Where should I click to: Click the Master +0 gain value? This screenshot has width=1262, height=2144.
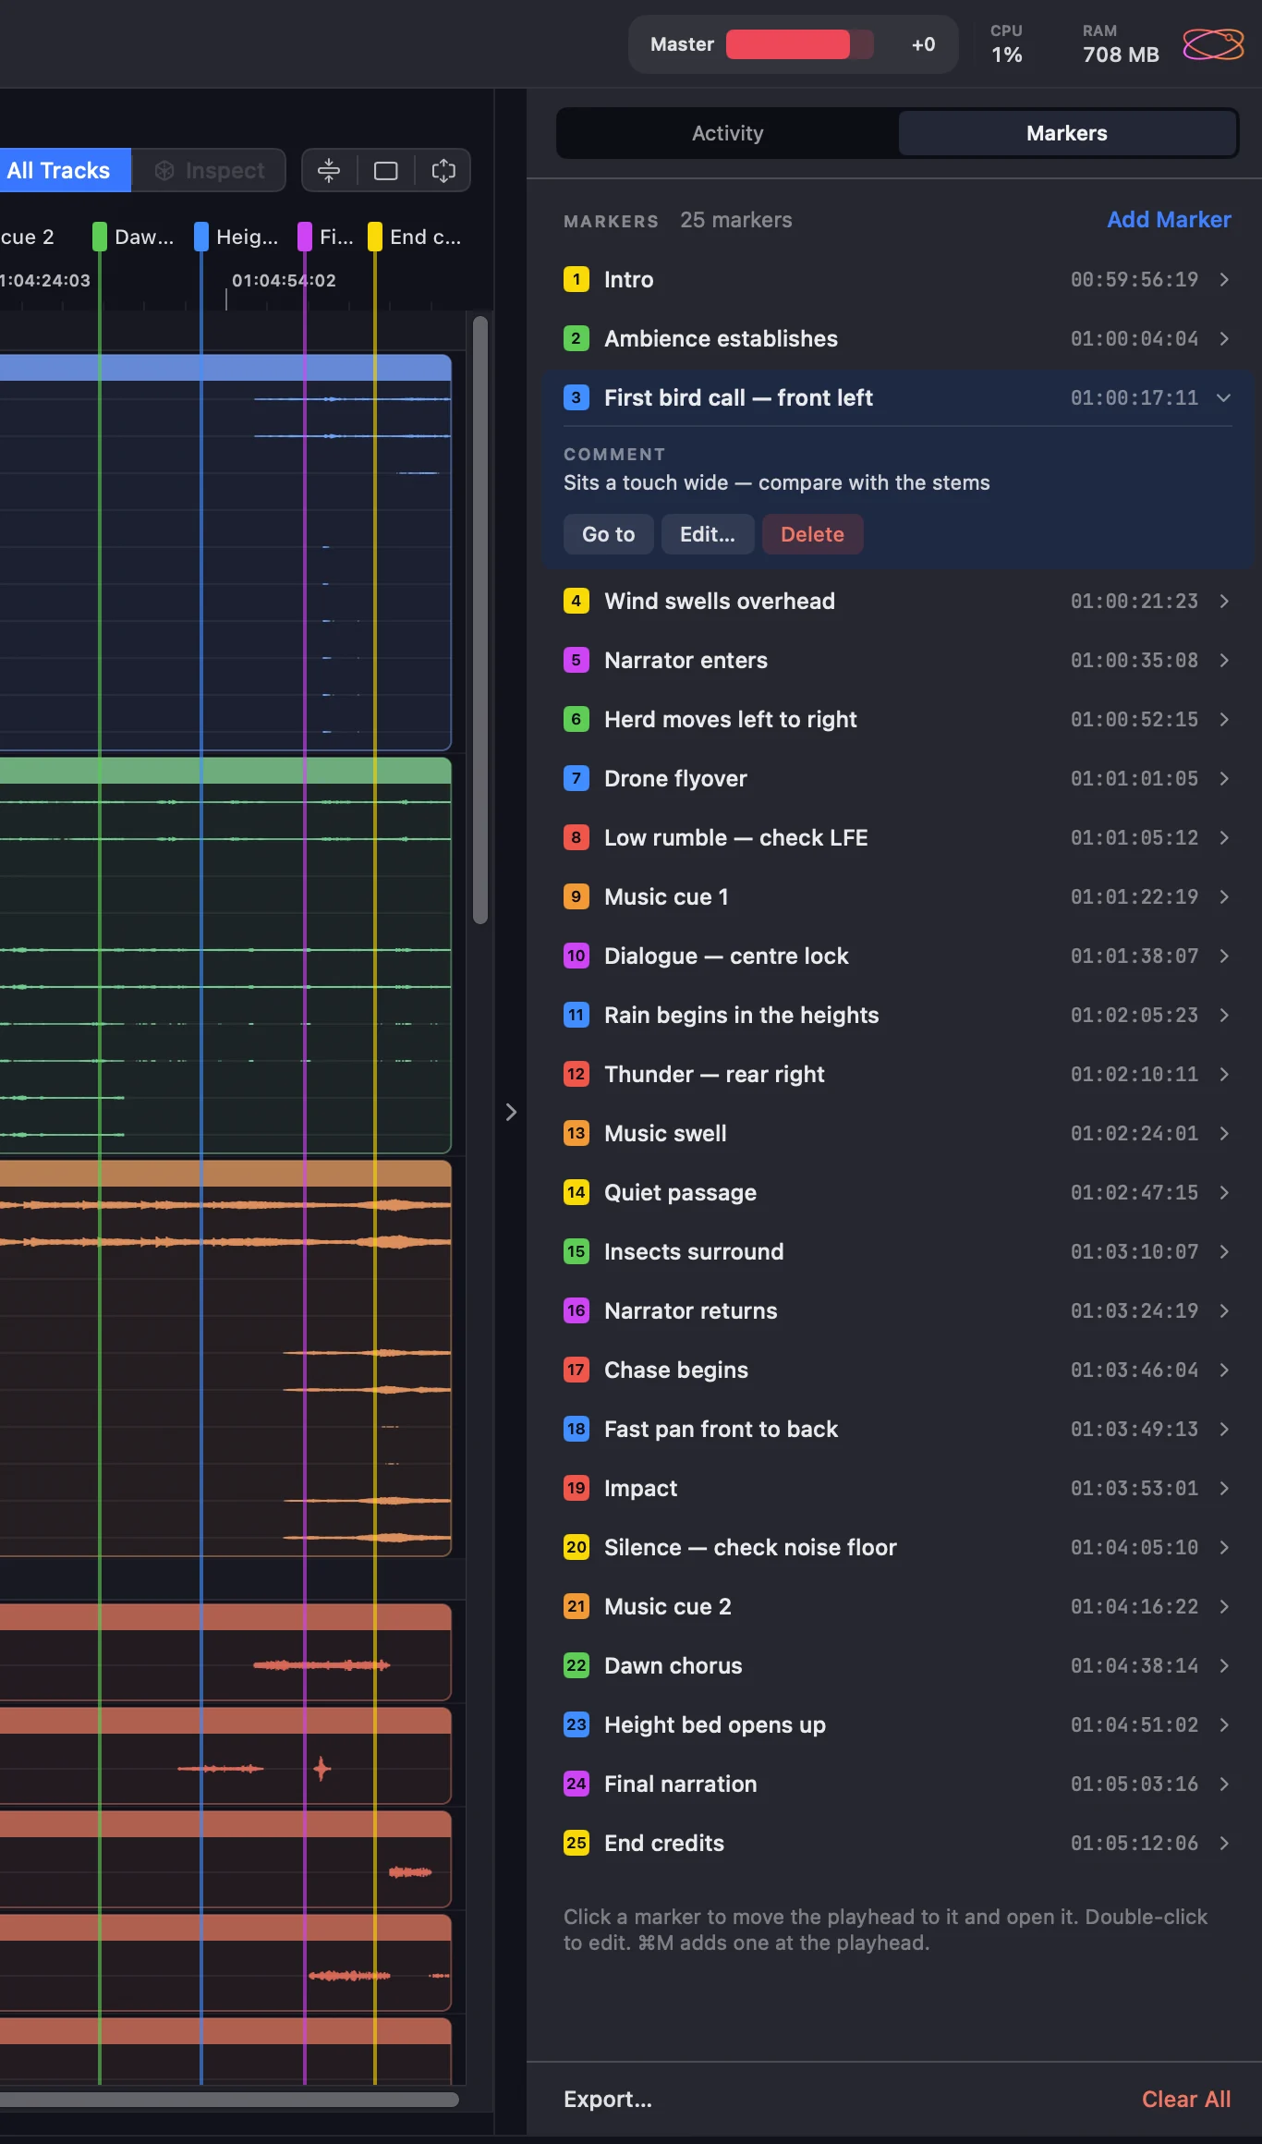[923, 44]
